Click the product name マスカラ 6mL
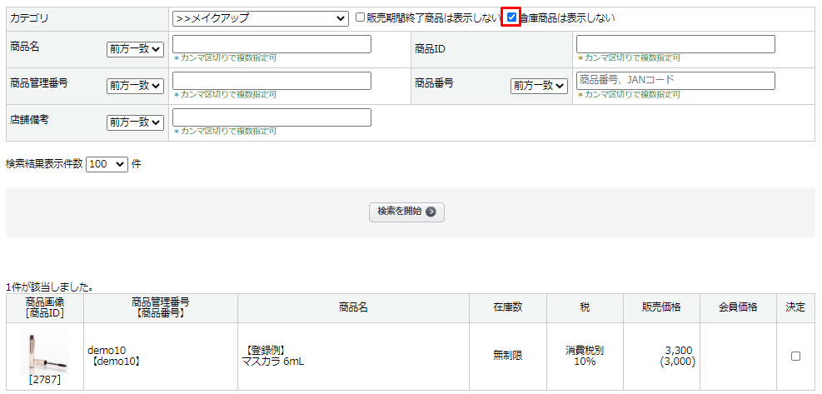This screenshot has height=394, width=822. 272,361
